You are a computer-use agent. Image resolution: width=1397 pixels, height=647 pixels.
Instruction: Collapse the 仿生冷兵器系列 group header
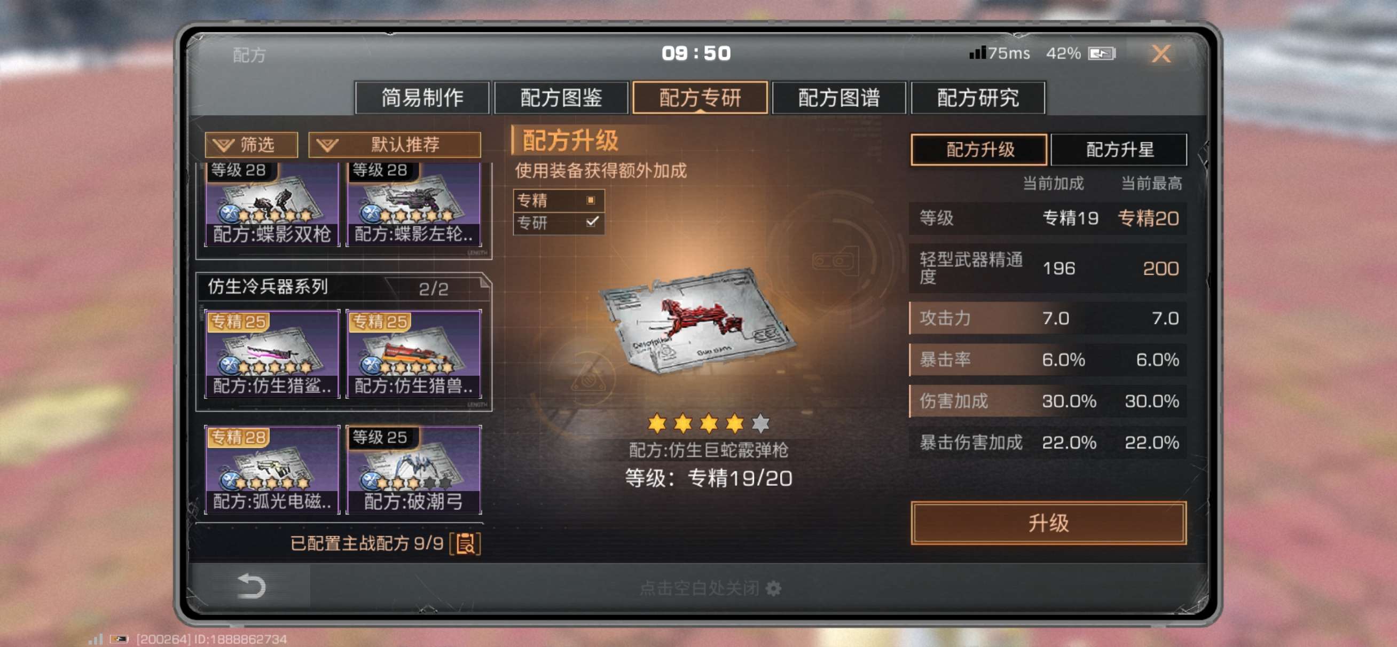[343, 287]
